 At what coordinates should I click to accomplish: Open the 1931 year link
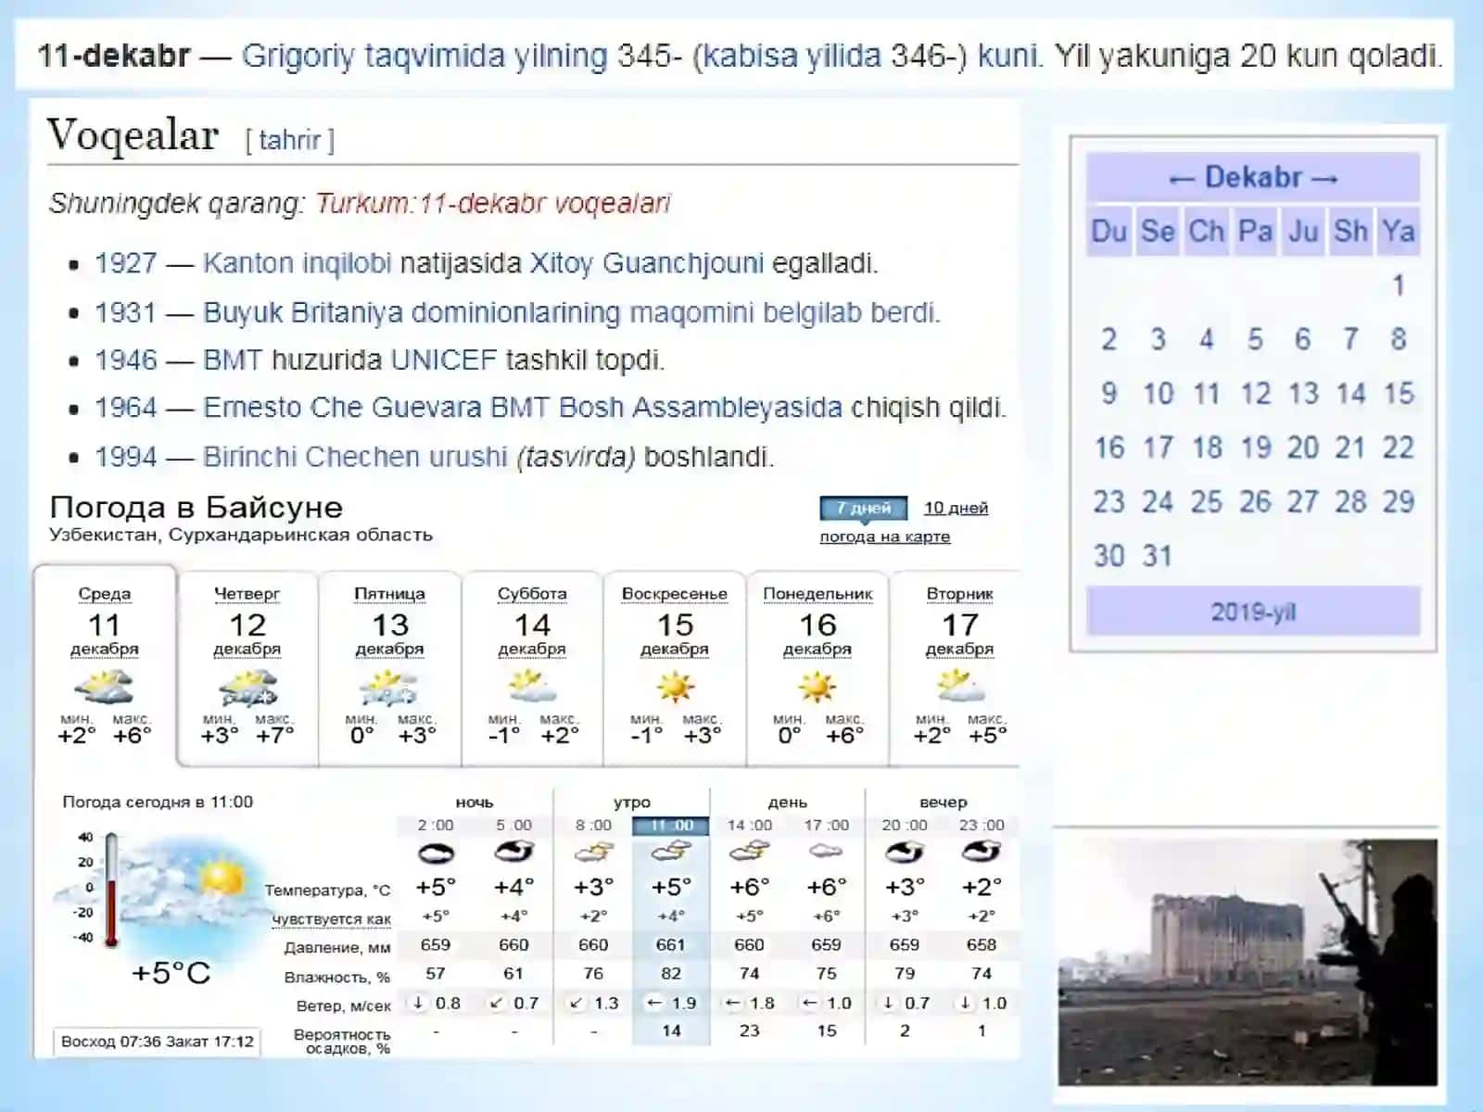coord(125,312)
